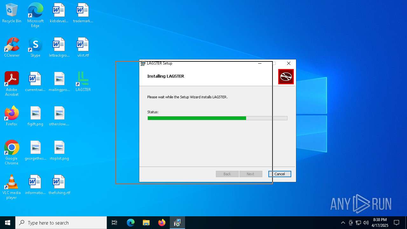This screenshot has width=407, height=229.
Task: Click the 'Please wait' setup message
Action: pos(187,97)
